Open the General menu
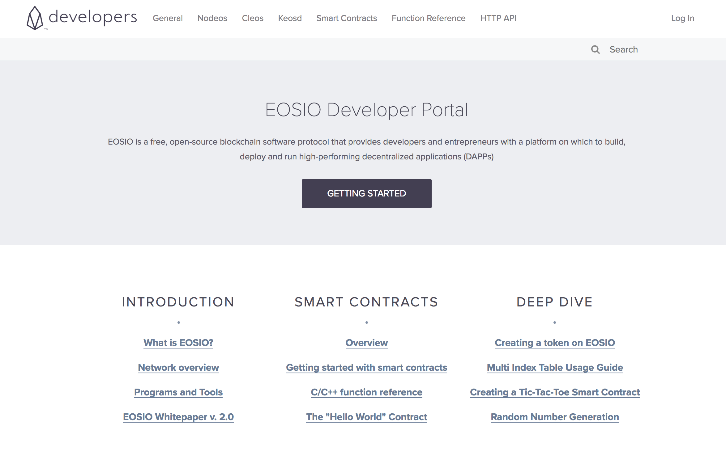 (x=168, y=18)
